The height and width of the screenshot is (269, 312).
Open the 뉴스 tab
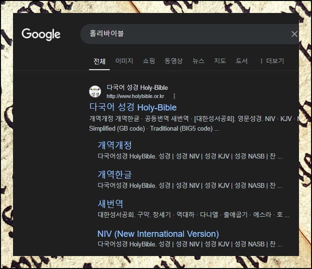coord(198,61)
